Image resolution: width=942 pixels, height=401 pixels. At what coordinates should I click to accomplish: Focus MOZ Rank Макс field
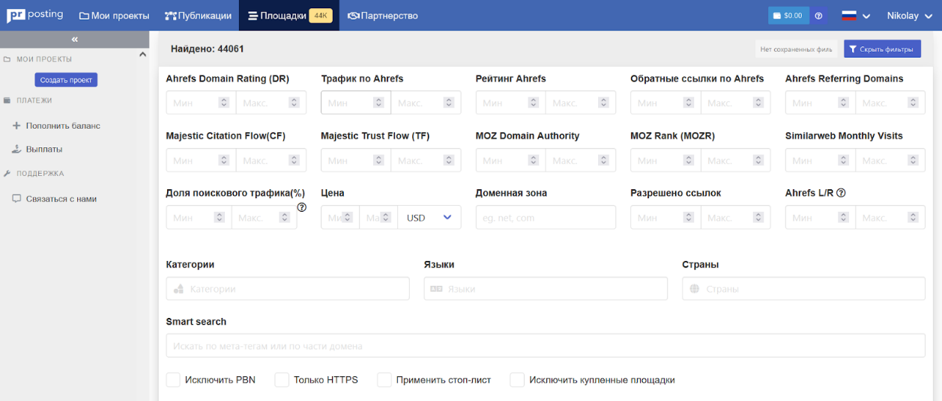tap(735, 160)
